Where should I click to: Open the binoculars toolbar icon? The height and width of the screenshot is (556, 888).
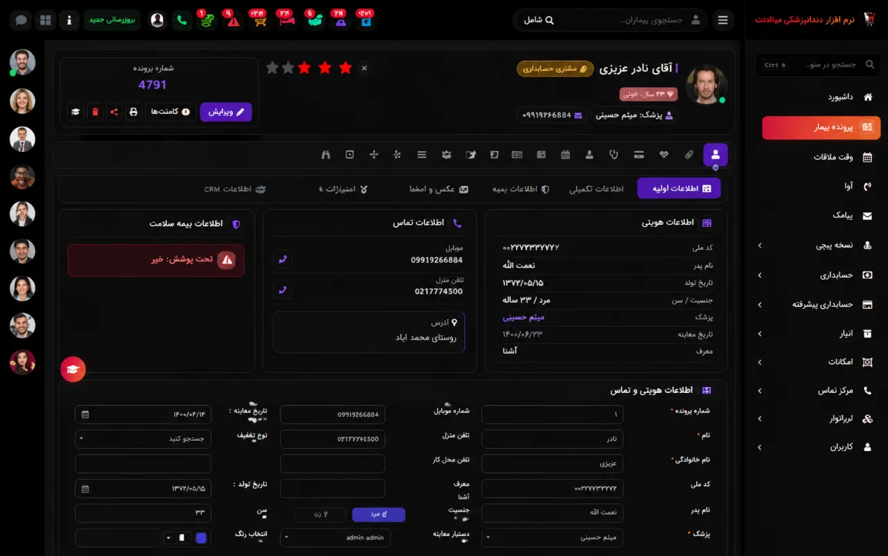point(326,155)
